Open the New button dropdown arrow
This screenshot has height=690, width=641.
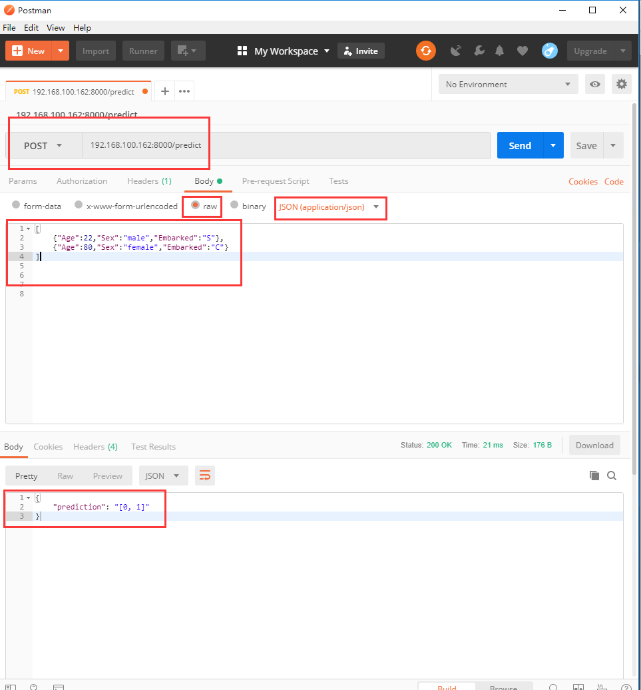pyautogui.click(x=61, y=51)
